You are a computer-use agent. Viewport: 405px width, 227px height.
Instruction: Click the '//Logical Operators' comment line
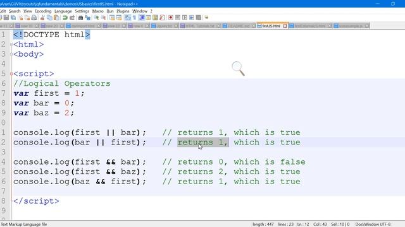(x=62, y=84)
